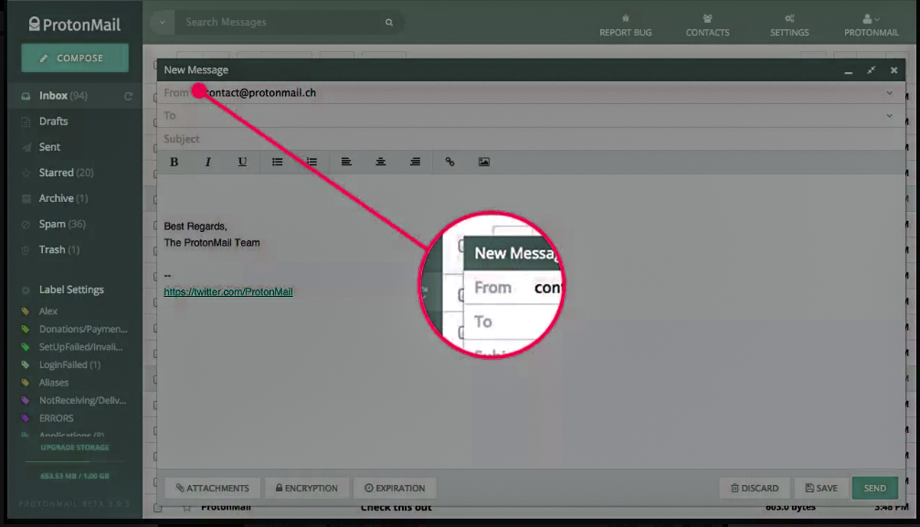Select the ERRORS label
The image size is (920, 527).
pyautogui.click(x=56, y=418)
